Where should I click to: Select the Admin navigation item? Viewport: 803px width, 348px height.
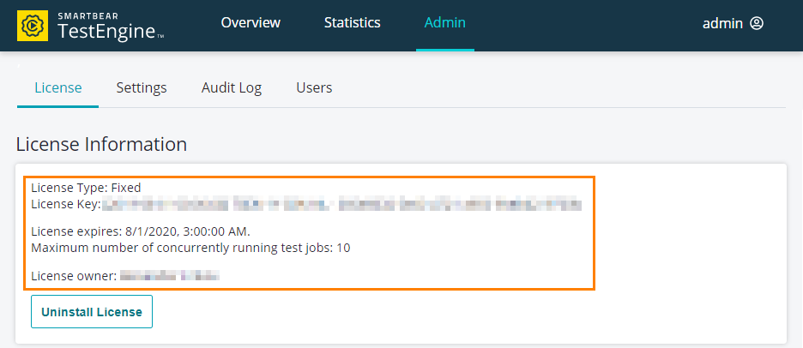pyautogui.click(x=445, y=22)
